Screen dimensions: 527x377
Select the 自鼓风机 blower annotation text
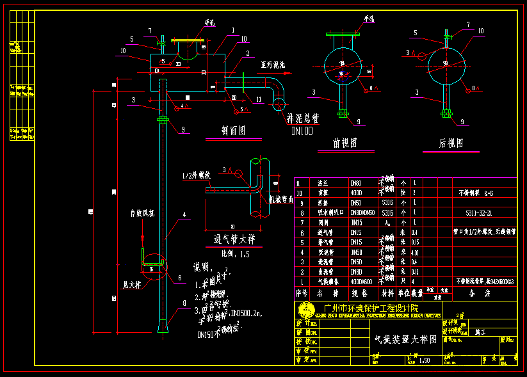[142, 213]
